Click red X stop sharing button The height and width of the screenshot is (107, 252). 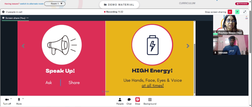230,12
